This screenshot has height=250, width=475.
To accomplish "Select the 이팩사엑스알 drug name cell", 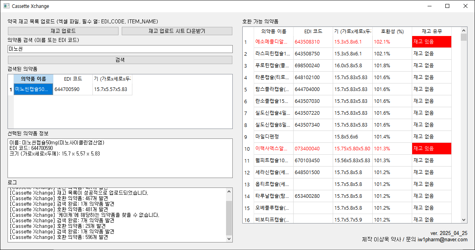I will [273, 149].
